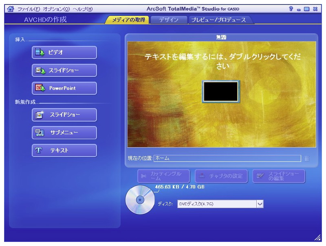Open the カッティングルーム button
The image size is (326, 246).
(x=164, y=176)
